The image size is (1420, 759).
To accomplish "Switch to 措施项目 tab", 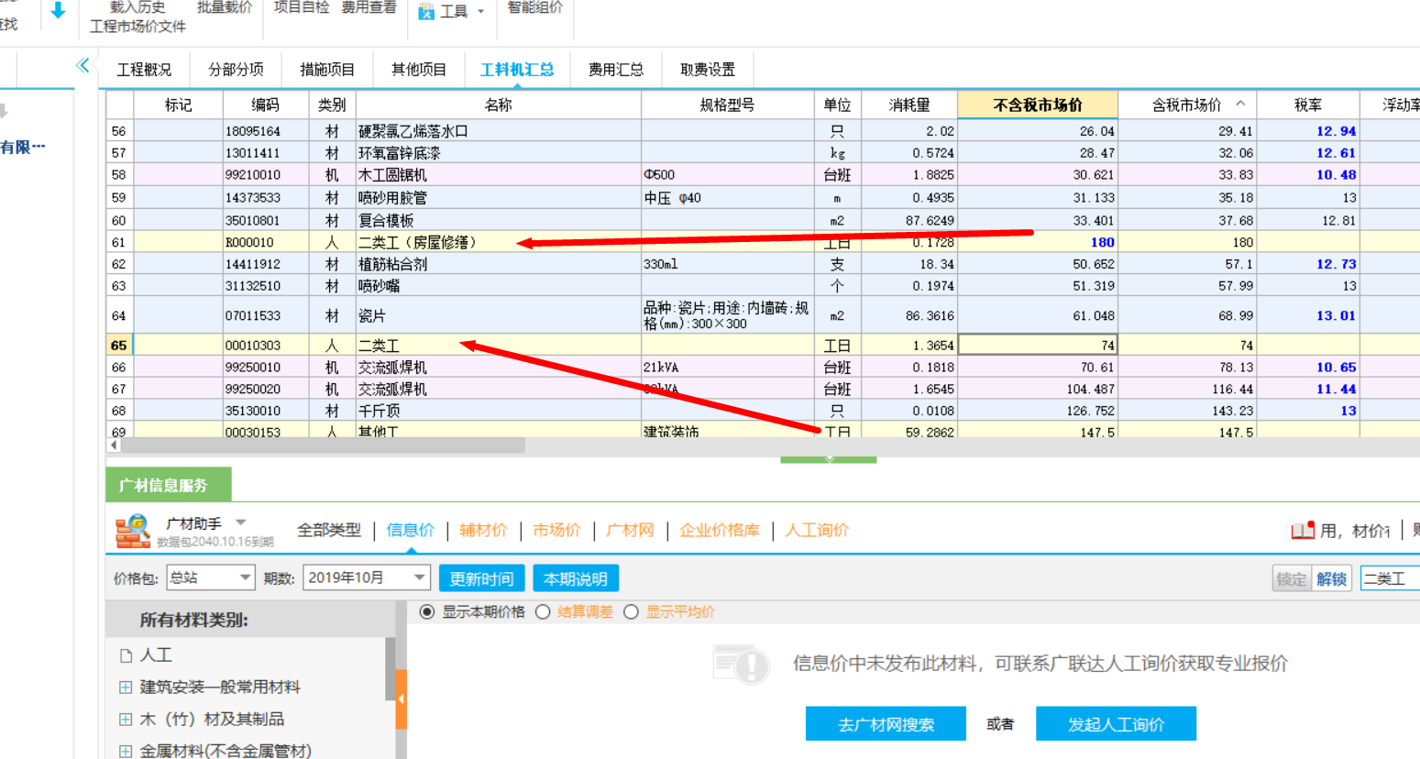I will (327, 70).
